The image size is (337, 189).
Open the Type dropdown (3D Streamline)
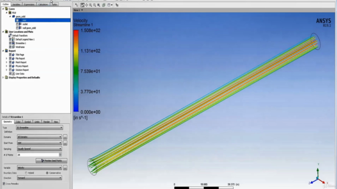[x=39, y=128]
